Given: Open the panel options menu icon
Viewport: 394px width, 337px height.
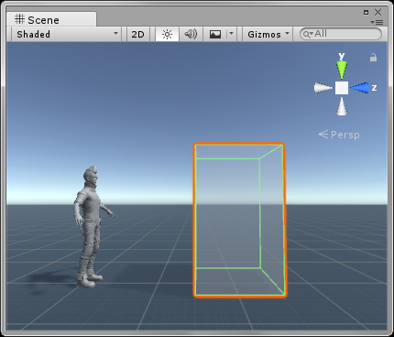Looking at the screenshot, I should (x=377, y=22).
